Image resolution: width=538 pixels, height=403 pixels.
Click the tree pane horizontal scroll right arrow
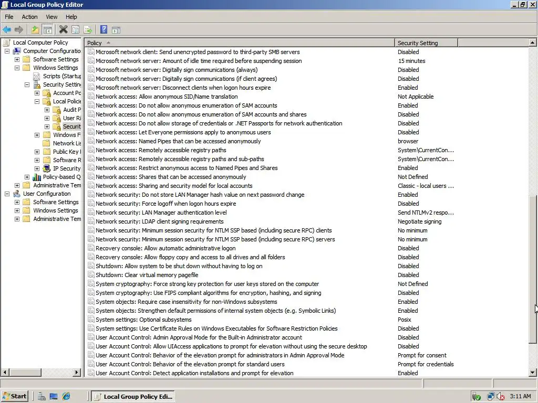(77, 372)
